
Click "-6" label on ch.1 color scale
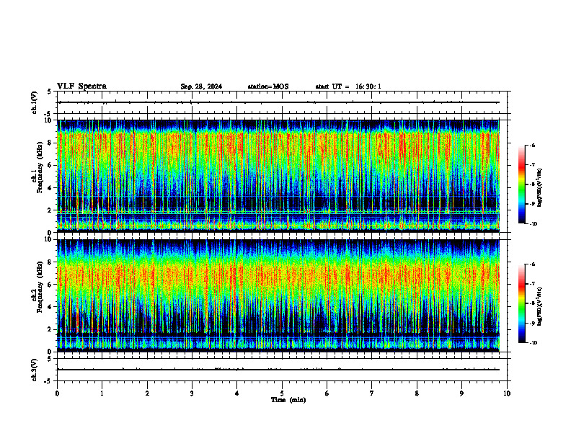(x=532, y=145)
